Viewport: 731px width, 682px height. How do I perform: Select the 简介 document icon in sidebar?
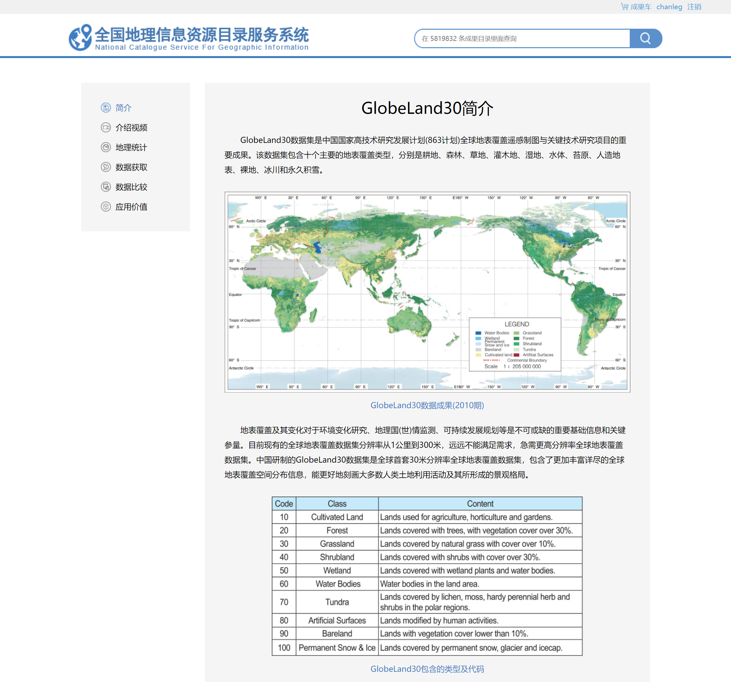106,108
